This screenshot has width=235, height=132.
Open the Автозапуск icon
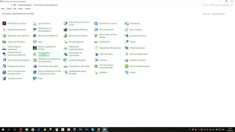pos(126,23)
